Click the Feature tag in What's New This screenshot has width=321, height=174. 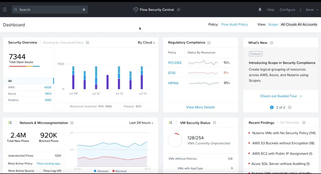click(x=255, y=54)
